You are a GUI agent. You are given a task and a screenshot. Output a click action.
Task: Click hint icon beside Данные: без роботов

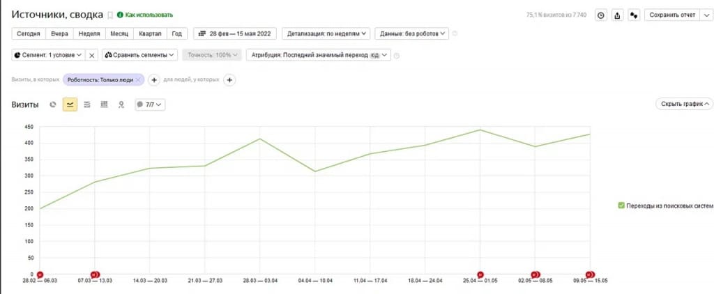point(455,33)
